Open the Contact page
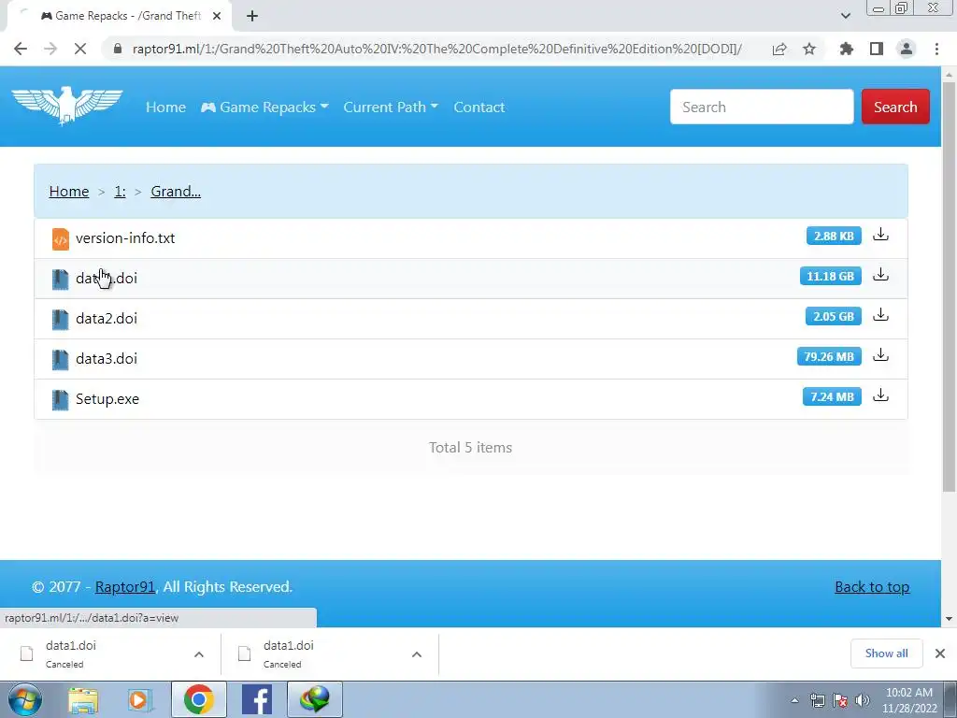 click(x=479, y=107)
